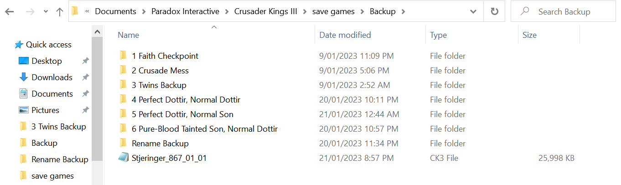
Task: Sort by the Date modified column
Action: [x=345, y=35]
